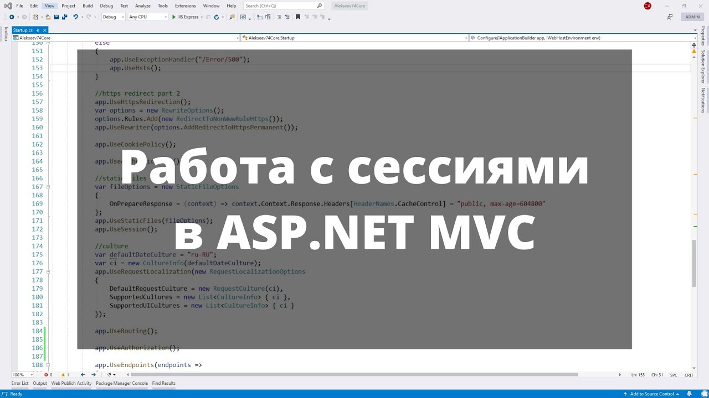Switch to the Error List tab
Screen dimensions: 709x398
(x=20, y=383)
